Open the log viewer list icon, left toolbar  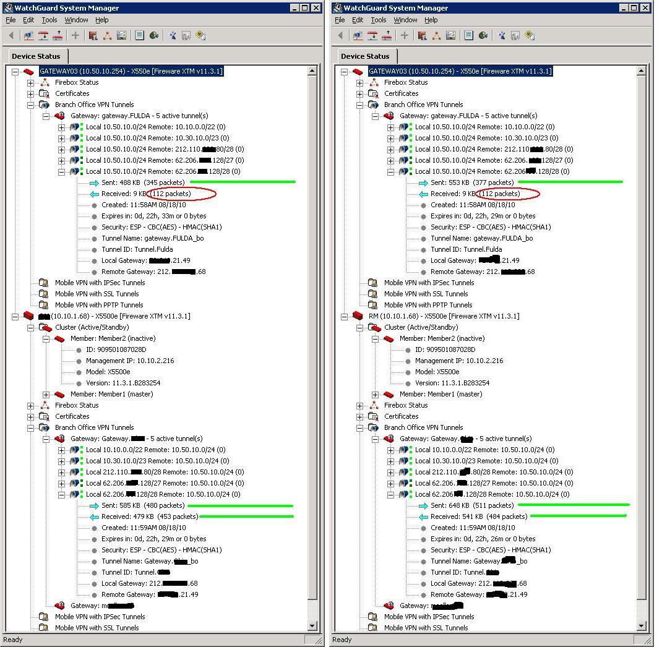click(x=139, y=35)
